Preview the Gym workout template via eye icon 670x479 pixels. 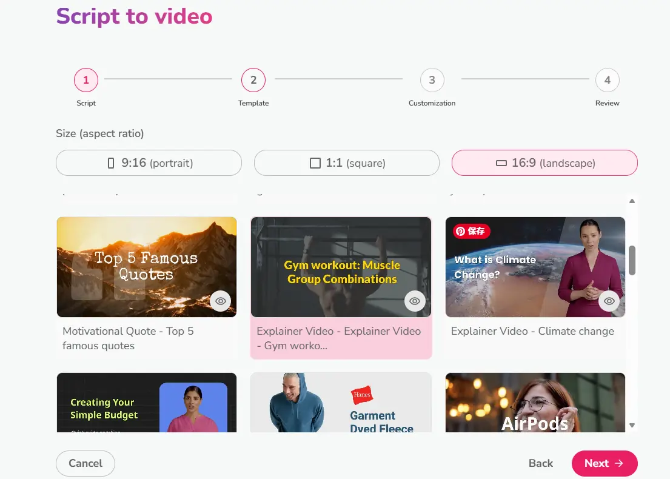(415, 301)
